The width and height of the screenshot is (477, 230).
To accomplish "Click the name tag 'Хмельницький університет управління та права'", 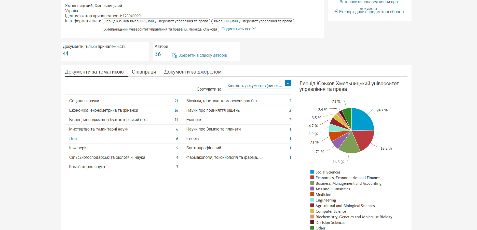I will 253,21.
